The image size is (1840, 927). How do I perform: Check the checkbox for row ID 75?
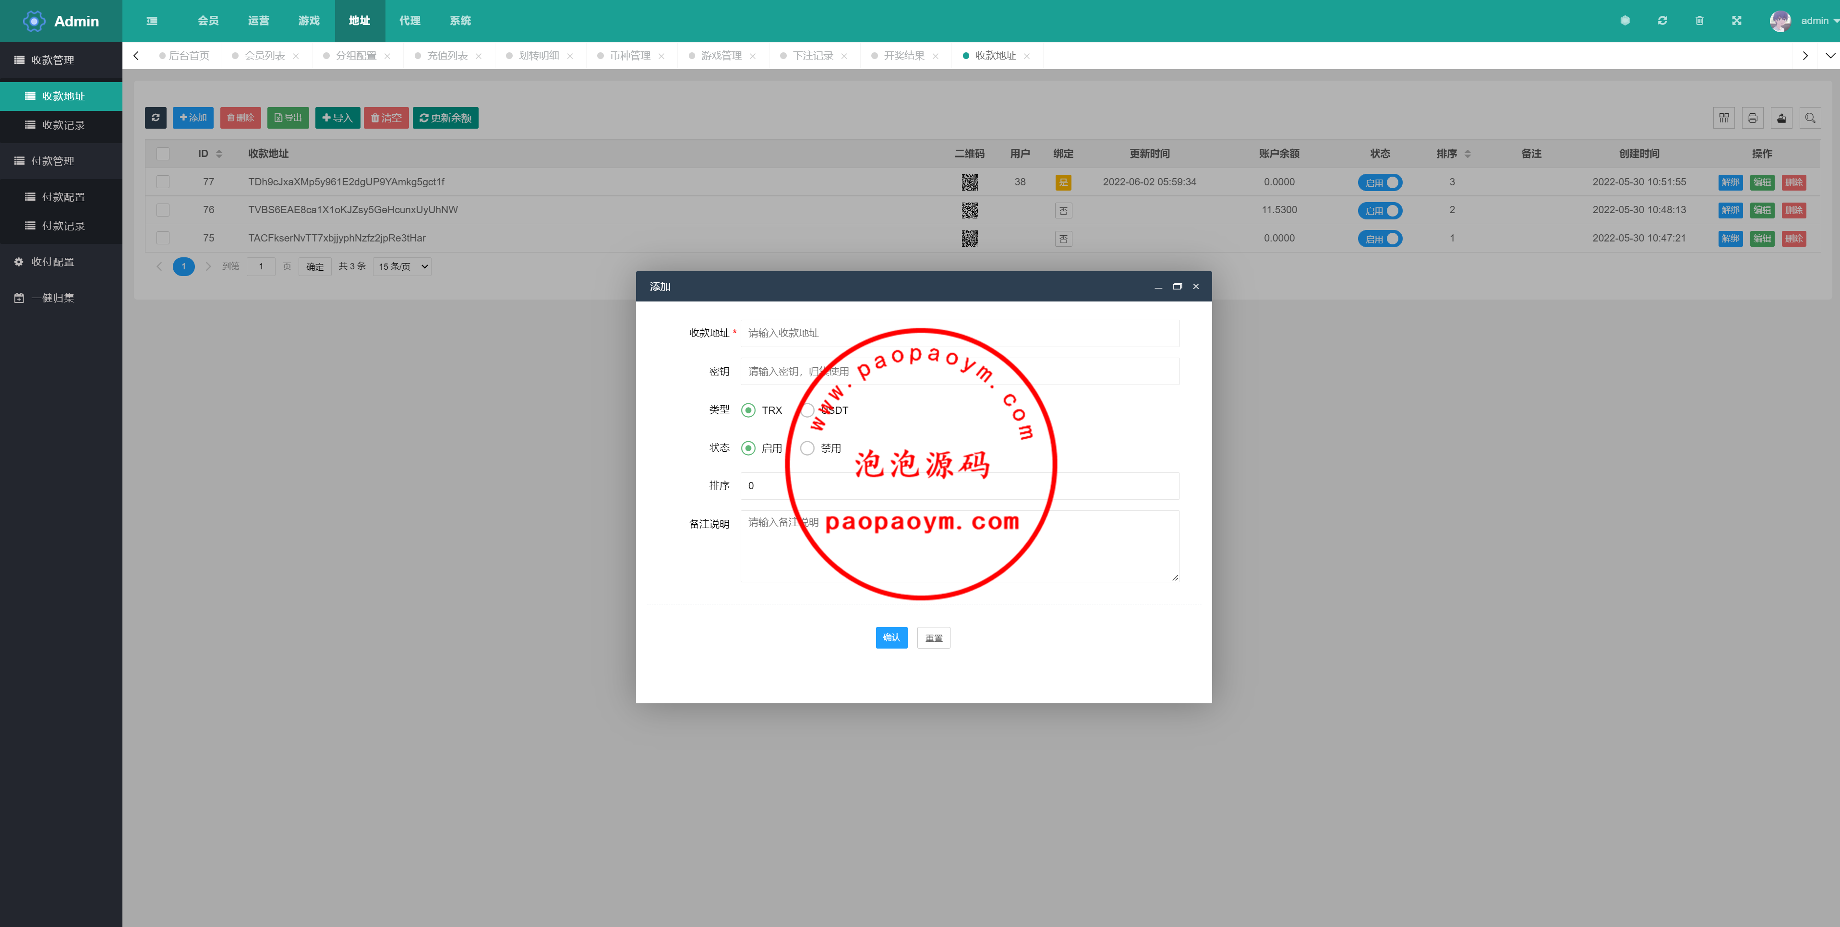tap(163, 238)
